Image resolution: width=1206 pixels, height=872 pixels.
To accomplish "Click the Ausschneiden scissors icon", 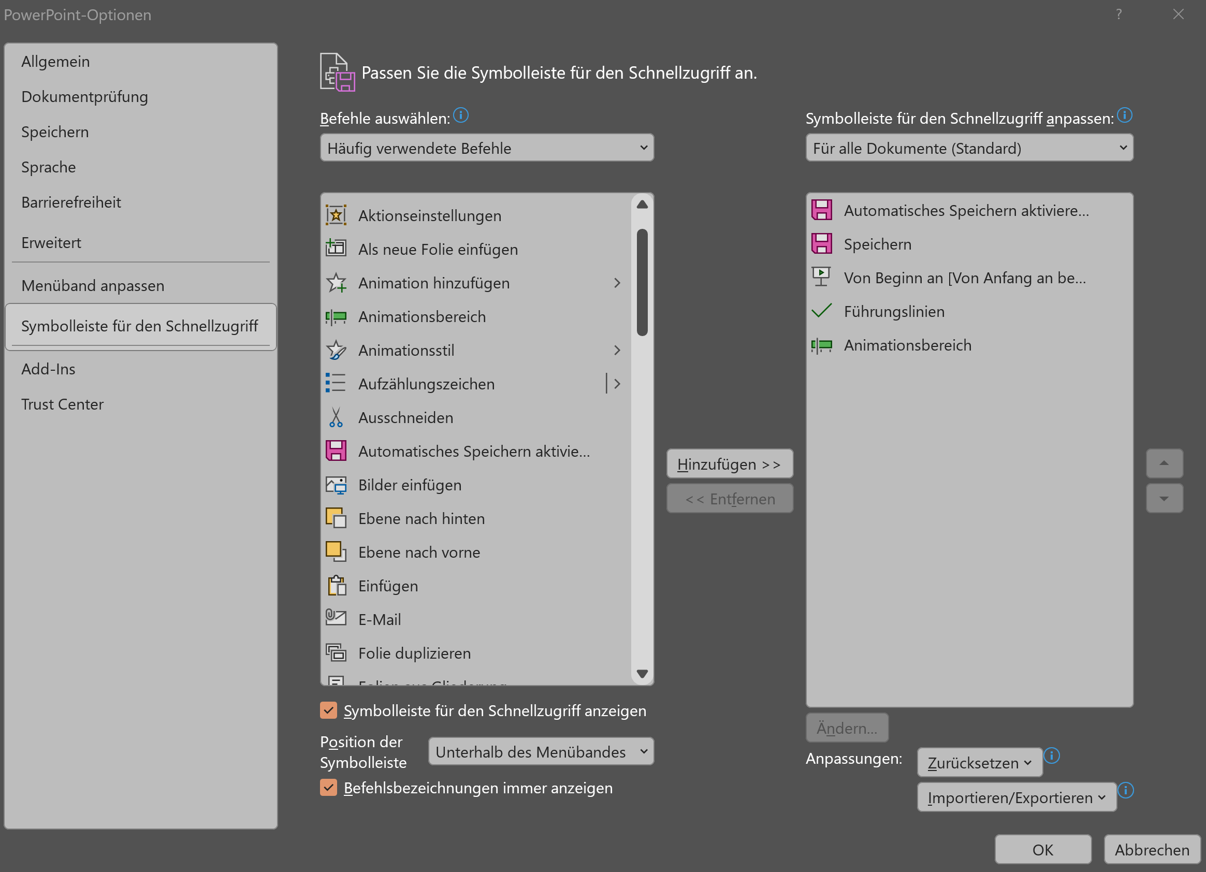I will coord(336,417).
